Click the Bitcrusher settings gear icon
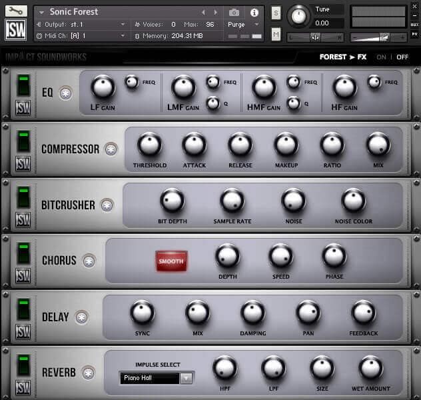Viewport: 421px width, 400px height. point(107,205)
